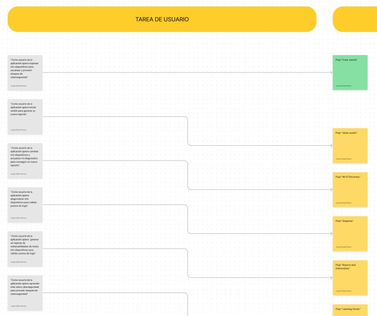This screenshot has height=316, width=377.
Task: Click the arrowhead pointing to "Wi-Fi Discovery" note
Action: tap(331, 190)
